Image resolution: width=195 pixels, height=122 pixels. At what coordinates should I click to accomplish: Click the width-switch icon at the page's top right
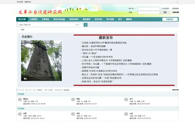pyautogui.click(x=177, y=2)
